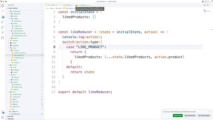
Task: Close the feedback survey notification
Action: pos(209,112)
